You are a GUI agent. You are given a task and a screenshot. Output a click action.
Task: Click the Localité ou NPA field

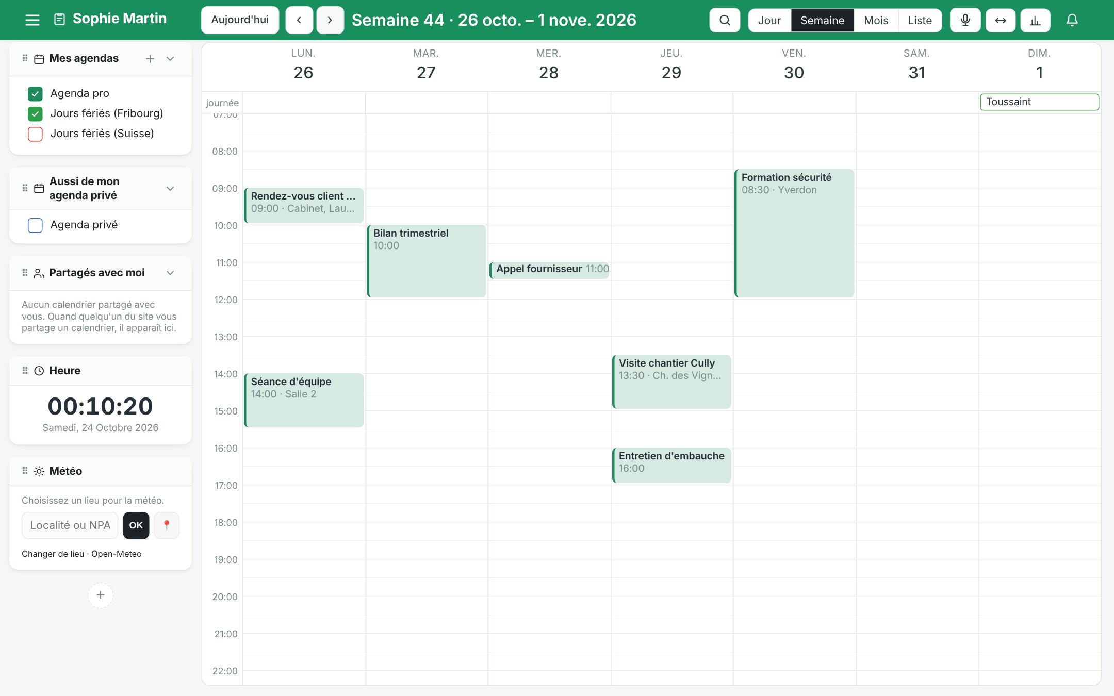pos(70,525)
